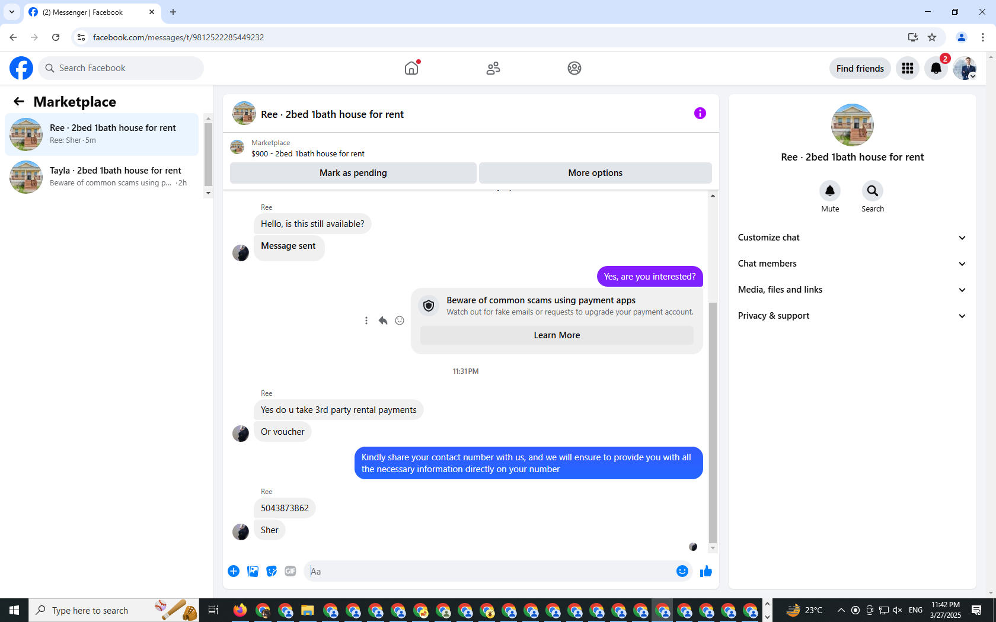The image size is (996, 622).
Task: Focus the Search Facebook field
Action: click(x=121, y=68)
